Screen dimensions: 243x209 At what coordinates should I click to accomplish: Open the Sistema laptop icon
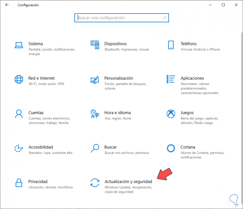[x=19, y=45]
